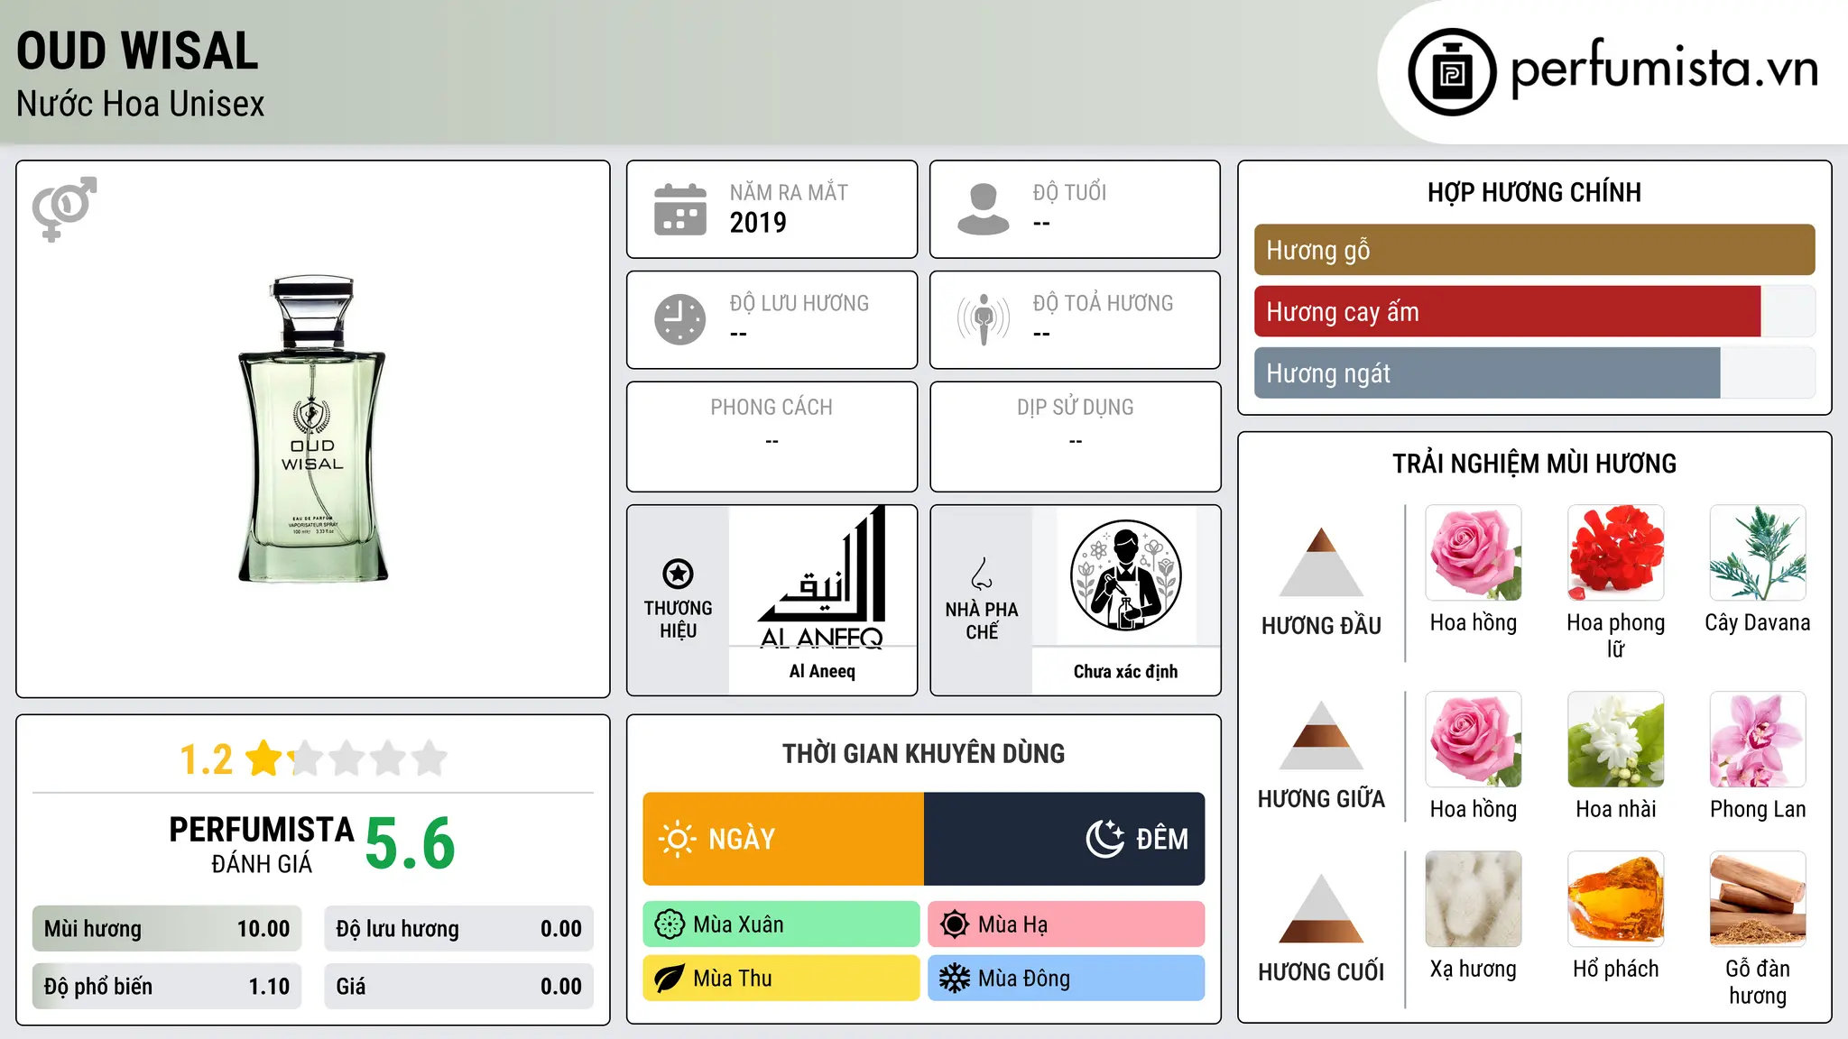Viewport: 1848px width, 1039px height.
Task: Select the Đêm nighttime segment
Action: [1065, 839]
